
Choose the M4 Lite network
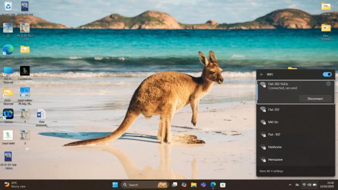click(273, 122)
